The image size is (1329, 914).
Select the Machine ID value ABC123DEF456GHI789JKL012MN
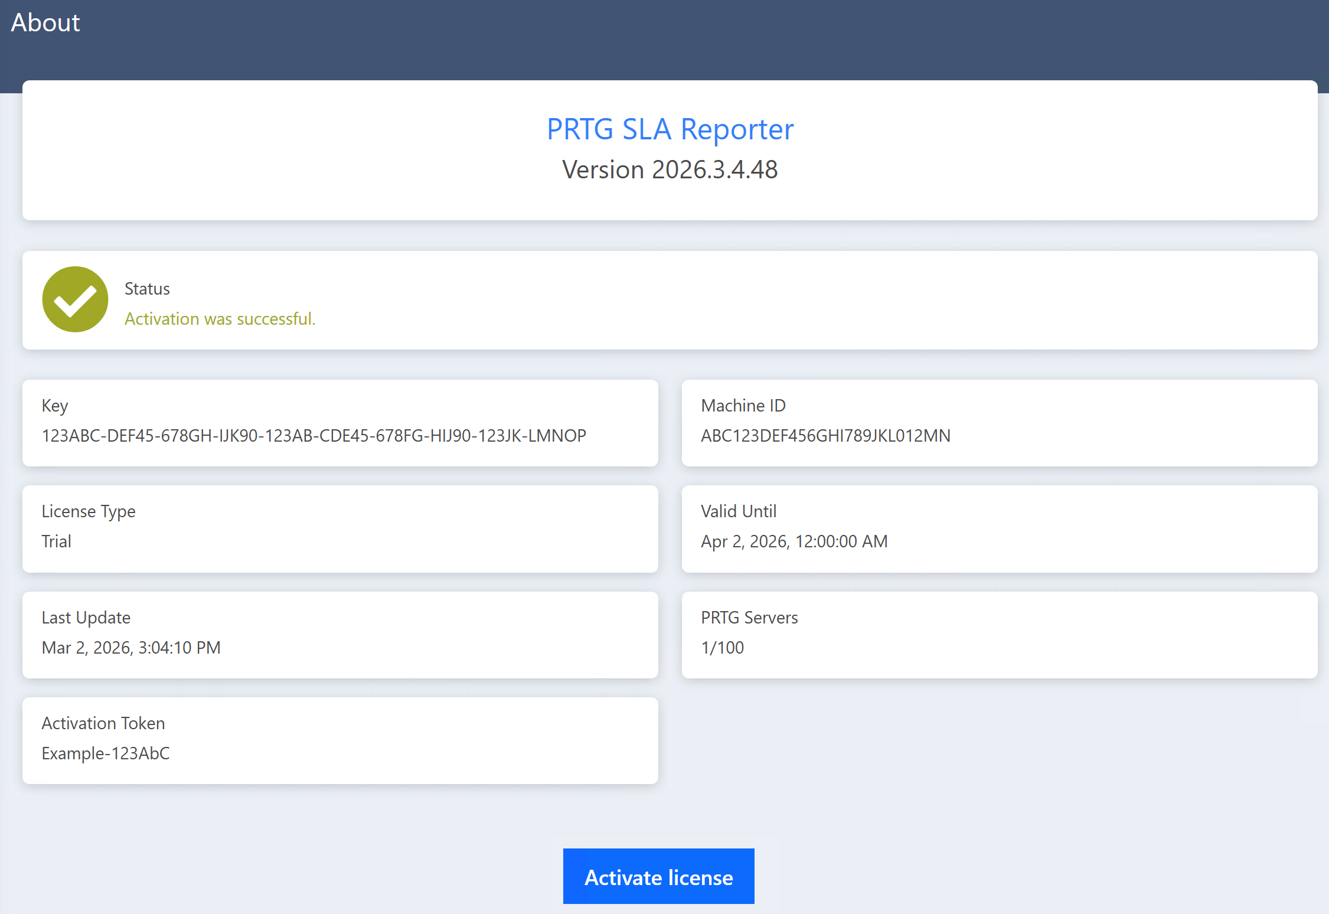click(825, 436)
